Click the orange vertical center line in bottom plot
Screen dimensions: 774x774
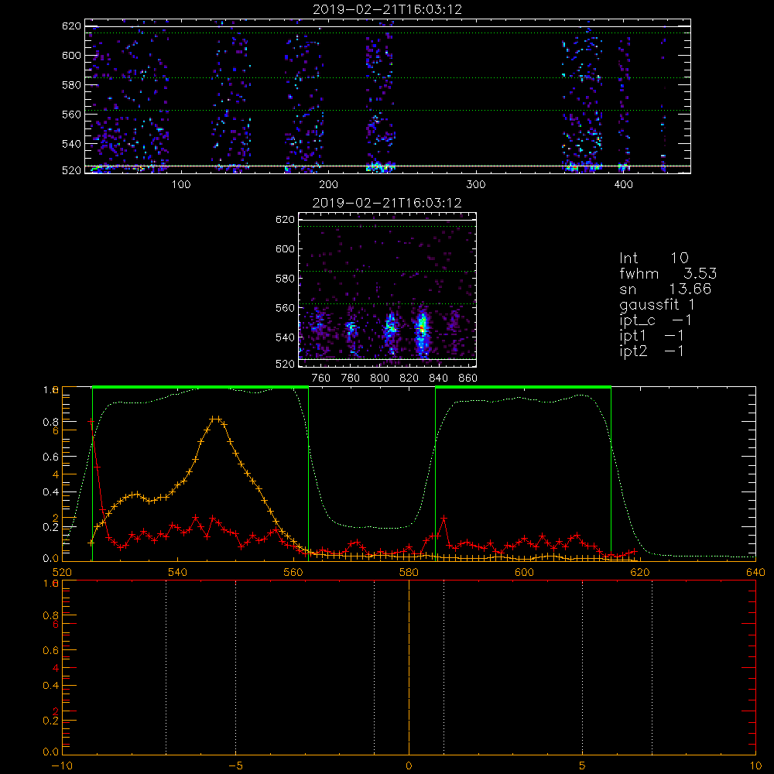pos(409,667)
